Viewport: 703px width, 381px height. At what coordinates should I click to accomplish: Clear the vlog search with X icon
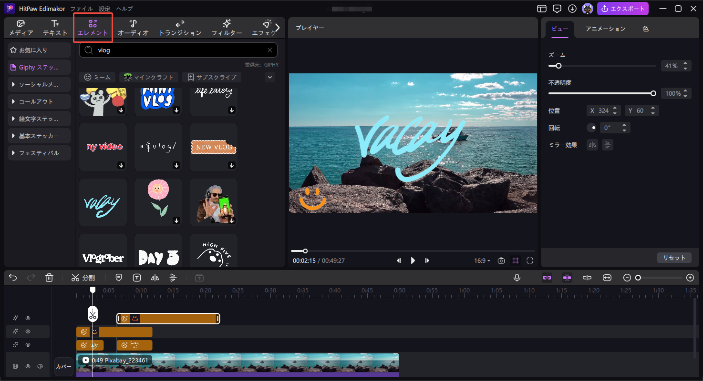(x=270, y=50)
